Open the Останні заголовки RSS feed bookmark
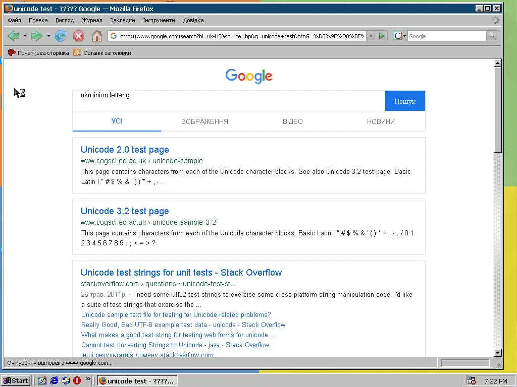Image resolution: width=517 pixels, height=387 pixels. [x=102, y=52]
